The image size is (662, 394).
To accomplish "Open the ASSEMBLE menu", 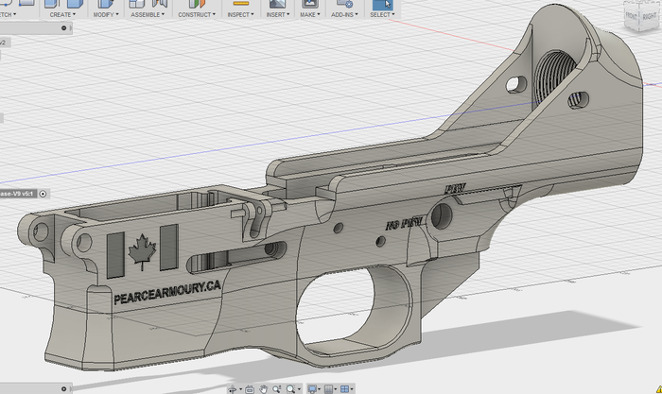I will [x=147, y=15].
